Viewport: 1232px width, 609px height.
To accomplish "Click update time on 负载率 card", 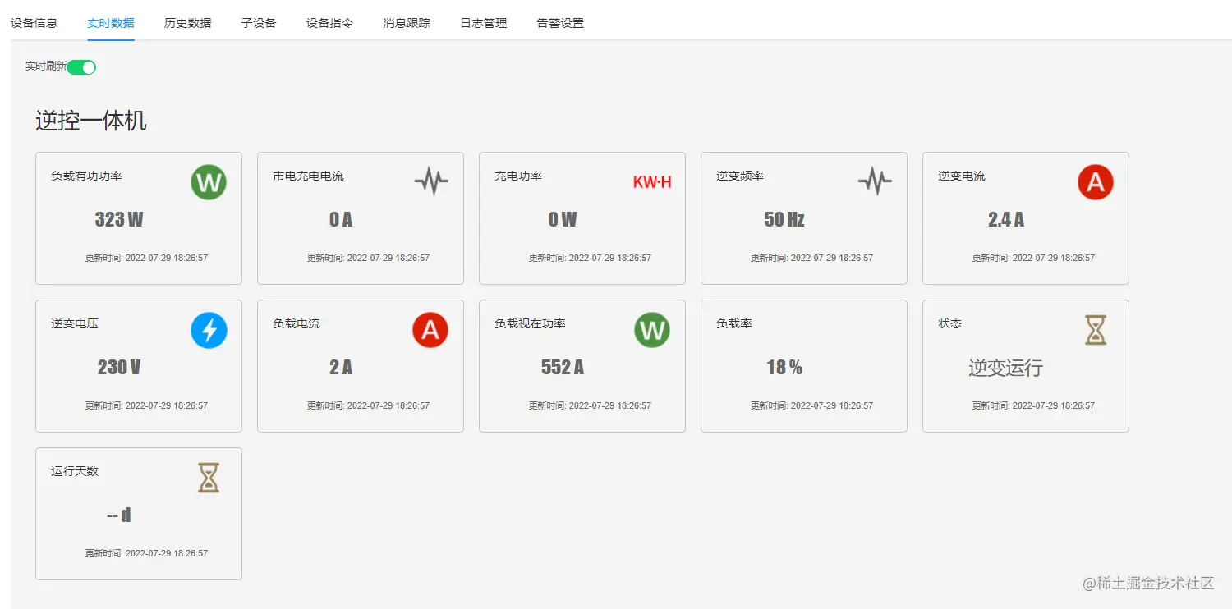I will pos(811,405).
